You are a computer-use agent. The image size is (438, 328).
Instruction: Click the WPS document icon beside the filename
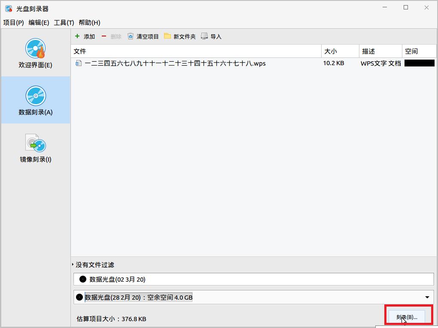point(79,63)
